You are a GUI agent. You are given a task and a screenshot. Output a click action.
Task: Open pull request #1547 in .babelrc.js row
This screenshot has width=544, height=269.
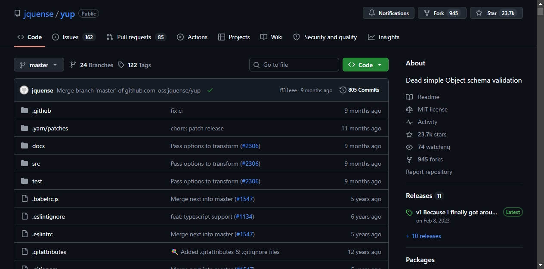(x=244, y=199)
